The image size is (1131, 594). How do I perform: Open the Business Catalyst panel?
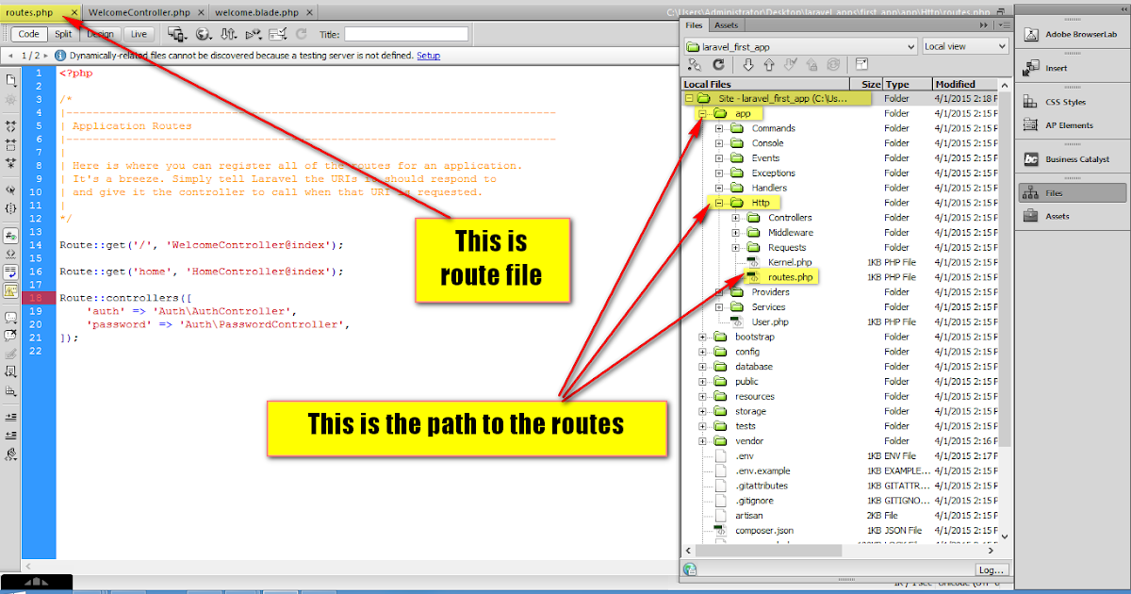tap(1074, 159)
